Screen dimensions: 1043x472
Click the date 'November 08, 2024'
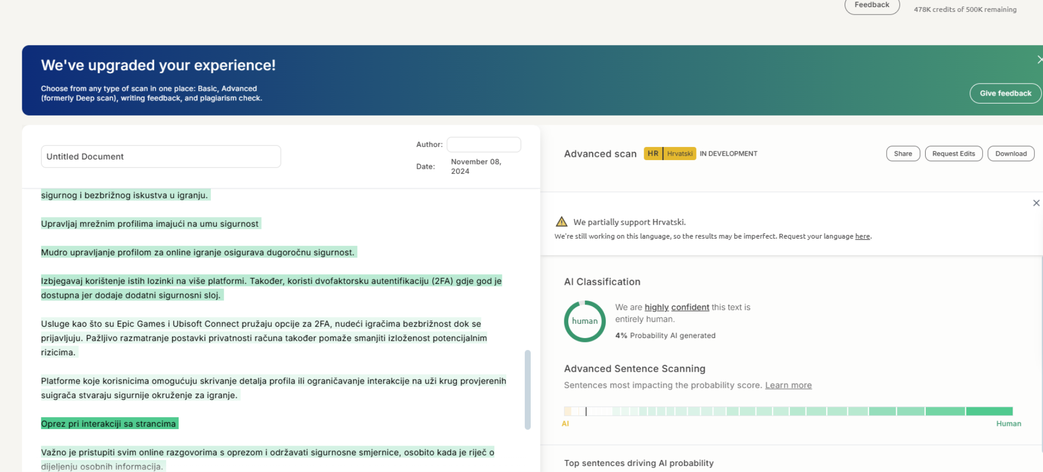tap(476, 167)
